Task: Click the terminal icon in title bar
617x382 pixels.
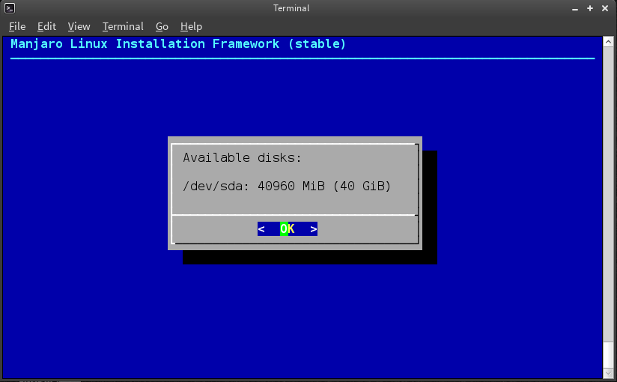Action: click(x=10, y=8)
